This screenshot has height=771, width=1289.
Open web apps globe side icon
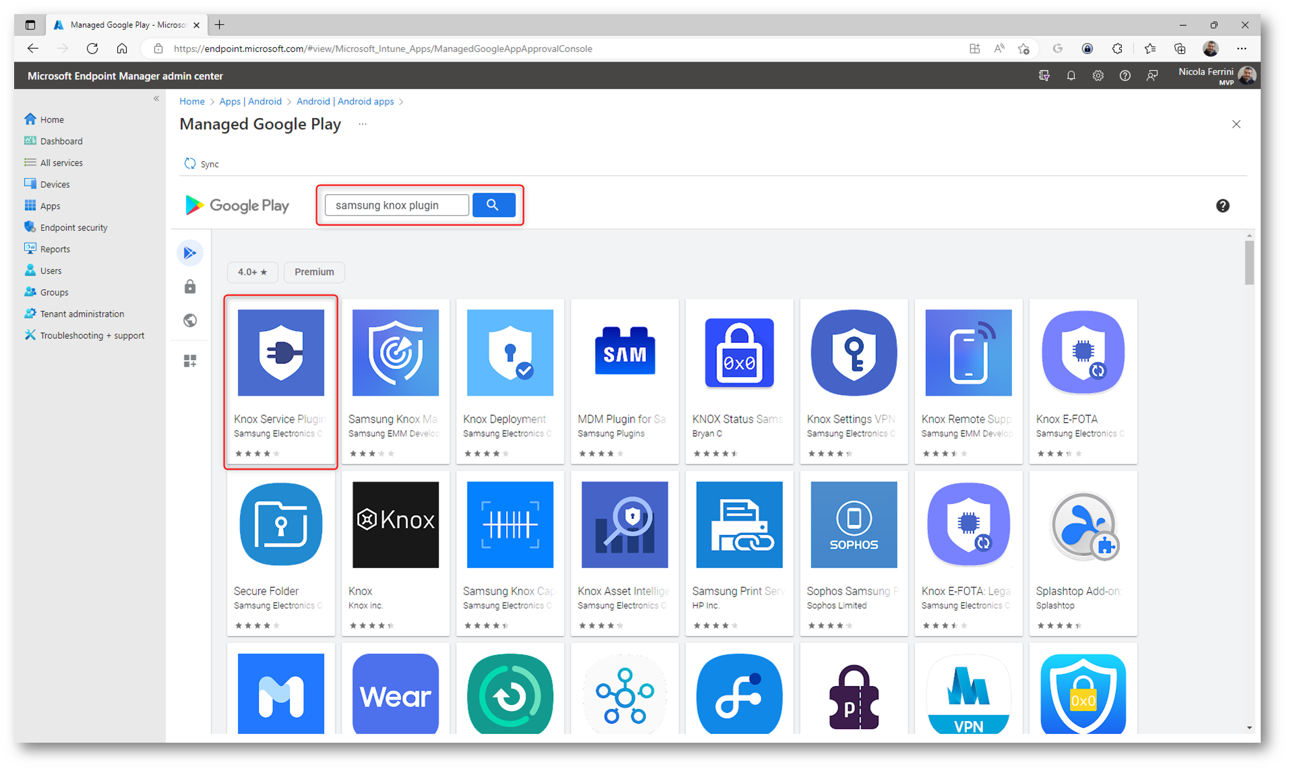coord(190,320)
